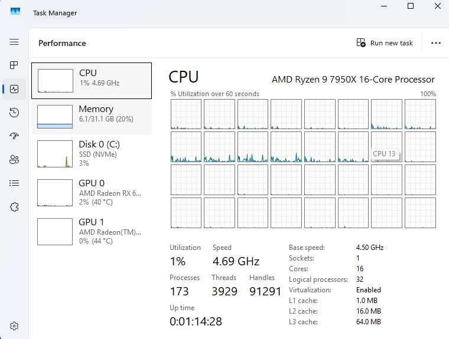Select GPU 0 Radeon RX item
Viewport: 449px width, 339px height.
point(92,192)
